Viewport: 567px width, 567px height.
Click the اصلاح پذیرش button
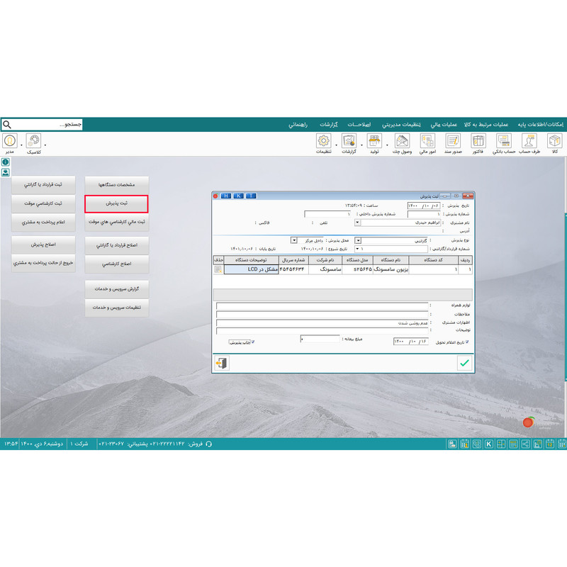(x=43, y=245)
